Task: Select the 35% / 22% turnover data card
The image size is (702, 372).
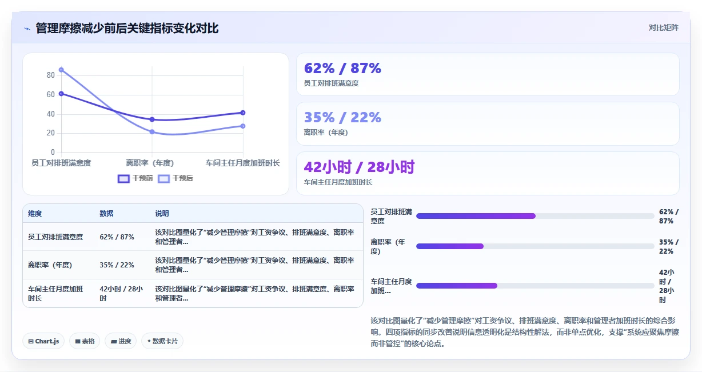Action: 488,123
